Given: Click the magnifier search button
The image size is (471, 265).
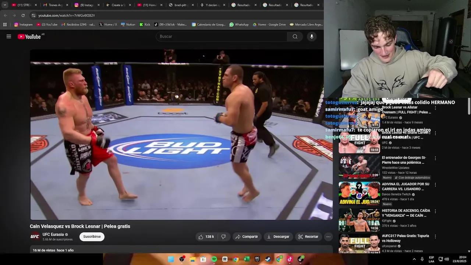Looking at the screenshot, I should point(295,36).
